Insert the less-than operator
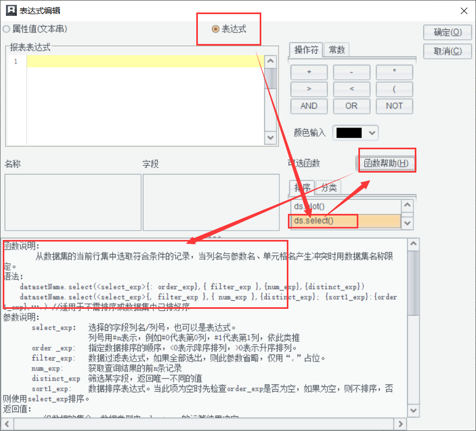This screenshot has height=431, width=476. 351,89
